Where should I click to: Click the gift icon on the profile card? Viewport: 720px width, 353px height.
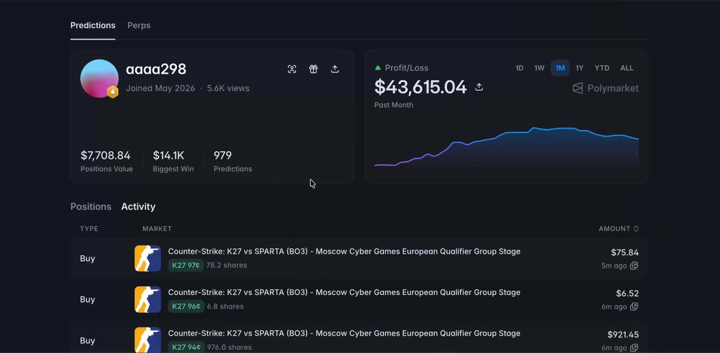click(313, 69)
